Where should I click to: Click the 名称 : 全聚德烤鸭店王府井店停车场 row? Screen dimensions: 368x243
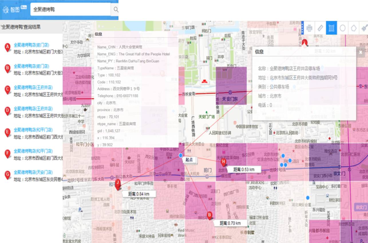pyautogui.click(x=289, y=68)
